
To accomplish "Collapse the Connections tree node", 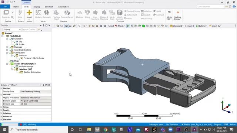I will click(x=7, y=52).
